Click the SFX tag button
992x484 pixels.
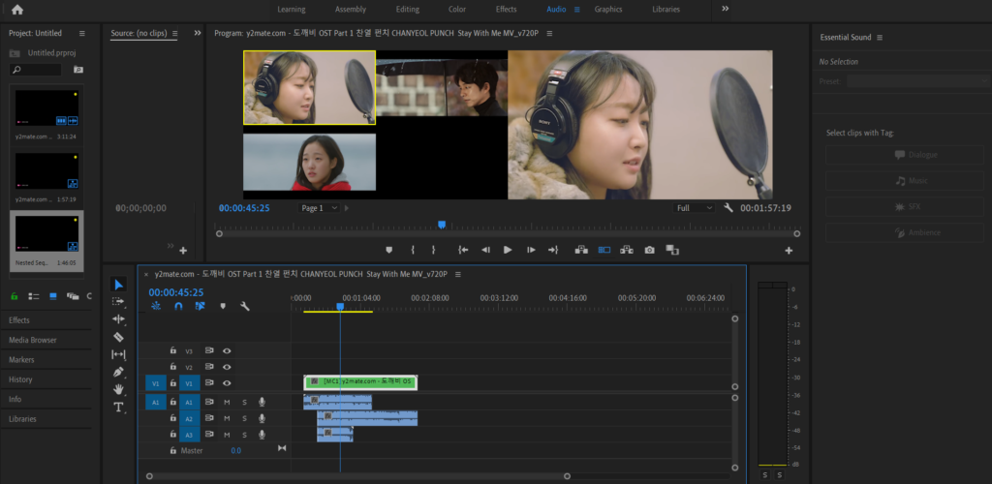[904, 206]
